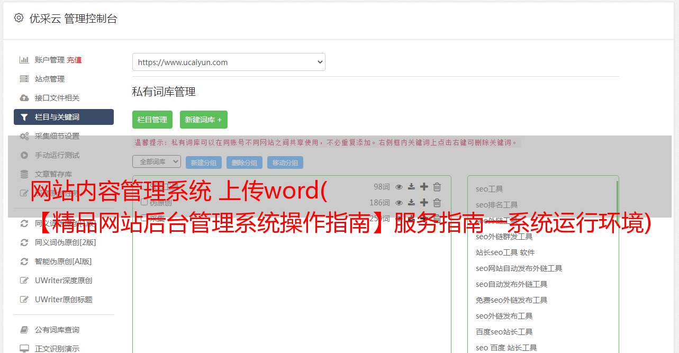Click the database icon for 文章暂存库
Screen dimensions: 679x353
point(24,174)
